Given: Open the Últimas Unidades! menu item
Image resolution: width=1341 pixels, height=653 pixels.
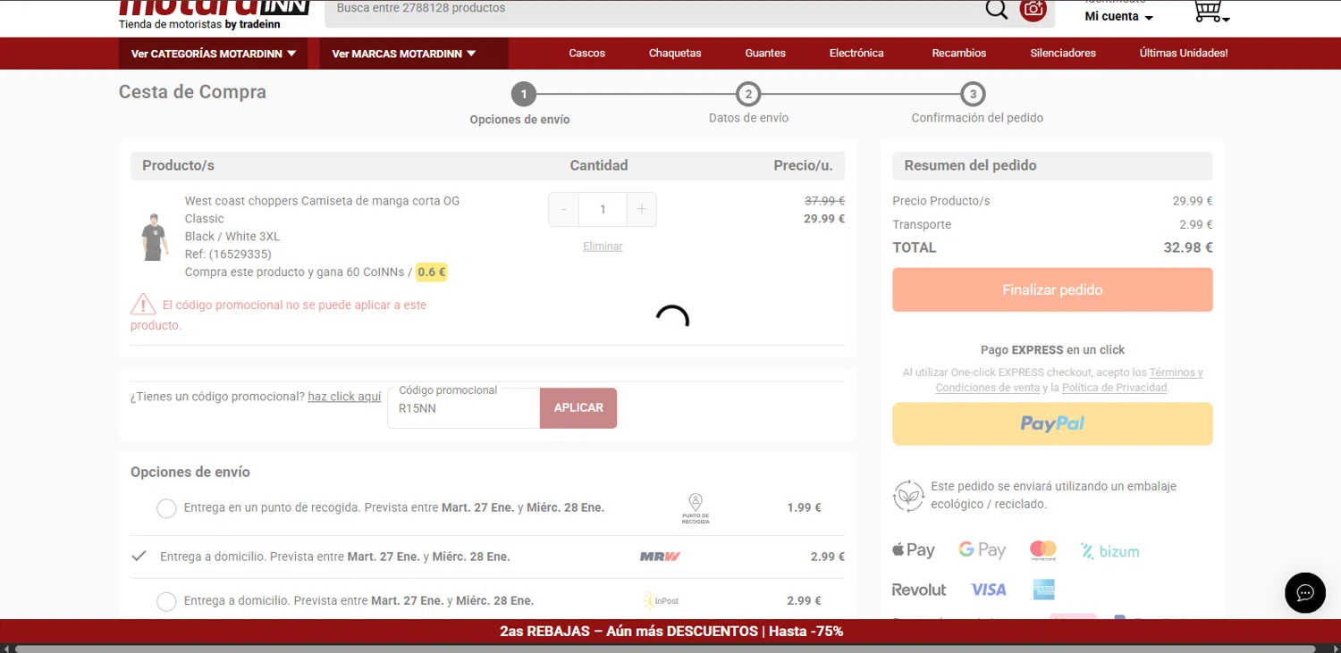Looking at the screenshot, I should 1184,54.
